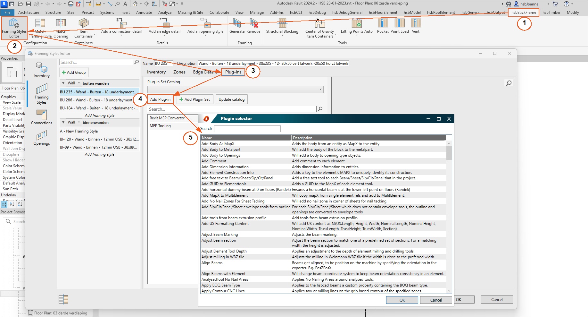Select the Point Load tool

tap(400, 26)
